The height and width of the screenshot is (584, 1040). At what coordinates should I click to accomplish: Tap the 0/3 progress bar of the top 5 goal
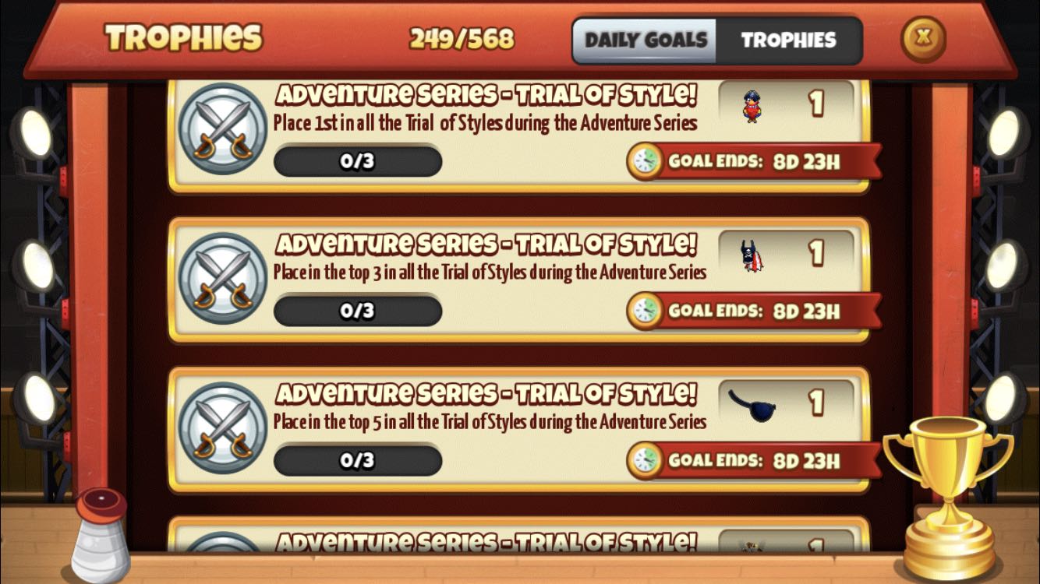(x=358, y=460)
